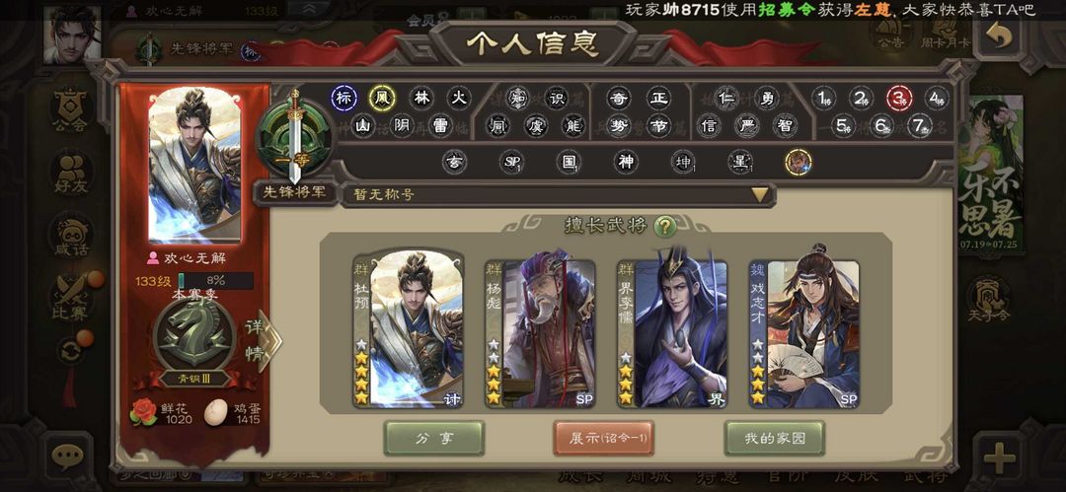This screenshot has width=1066, height=492.
Task: Expand the top collapse chevron near level
Action: (x=309, y=9)
